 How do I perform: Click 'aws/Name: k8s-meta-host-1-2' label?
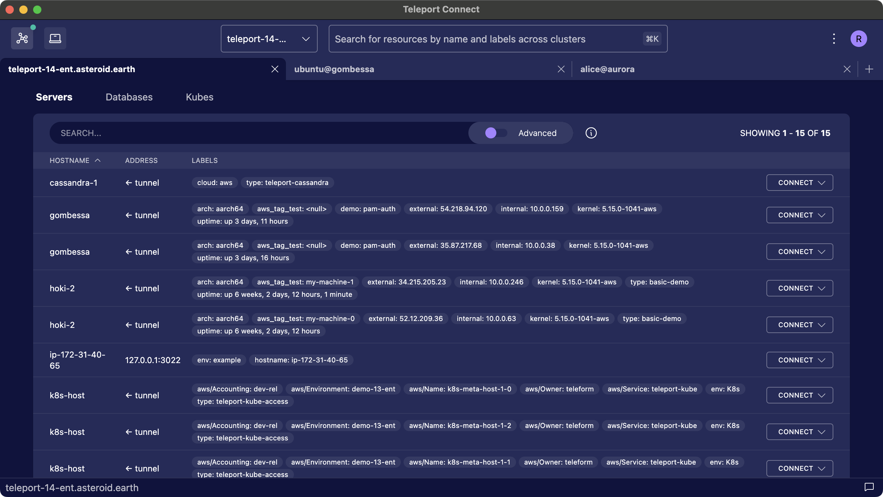[460, 426]
